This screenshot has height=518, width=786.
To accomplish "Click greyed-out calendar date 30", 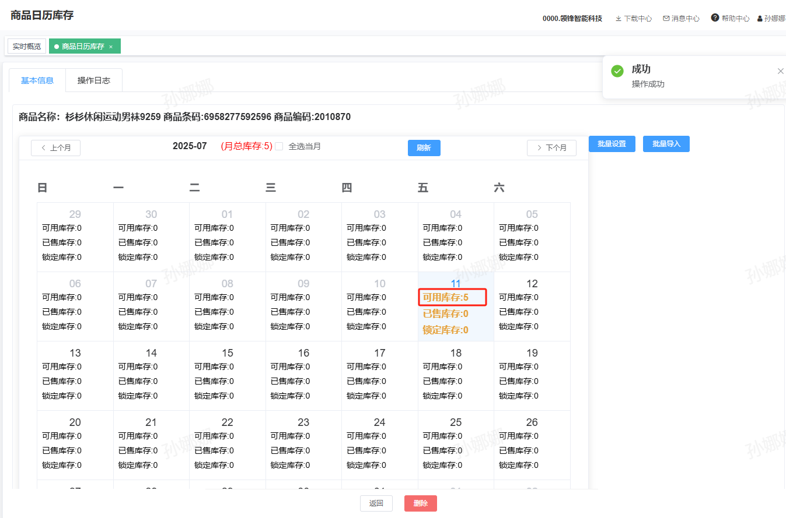I will pyautogui.click(x=151, y=214).
